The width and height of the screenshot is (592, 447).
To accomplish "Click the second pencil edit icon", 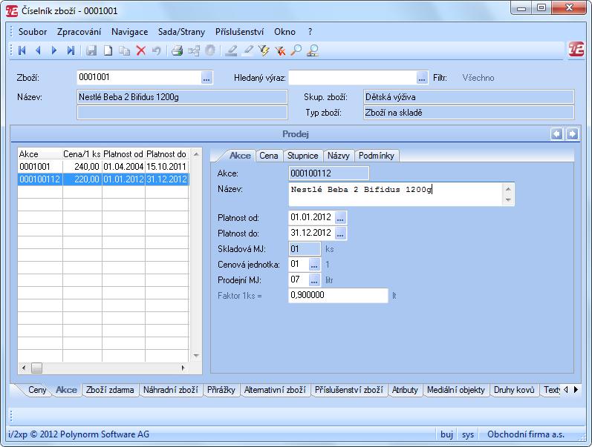I will pos(247,50).
